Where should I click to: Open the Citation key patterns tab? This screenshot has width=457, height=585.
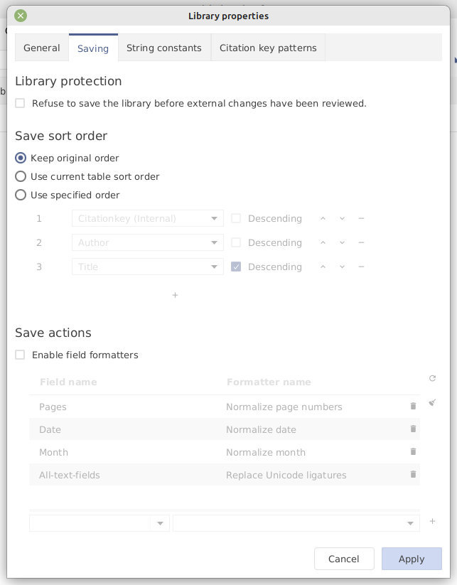(268, 48)
